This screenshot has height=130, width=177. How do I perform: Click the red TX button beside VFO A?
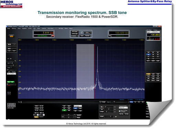coord(53,36)
